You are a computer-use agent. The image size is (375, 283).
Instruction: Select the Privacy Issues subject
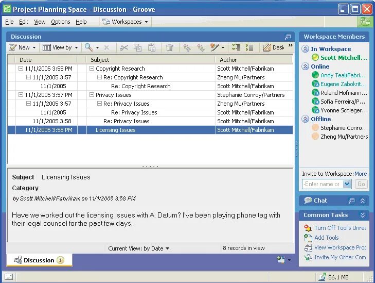pos(113,95)
